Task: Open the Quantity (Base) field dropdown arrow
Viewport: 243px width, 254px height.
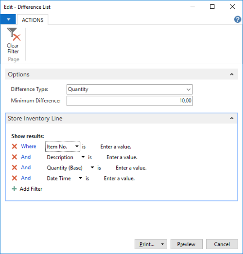Action: (92, 167)
